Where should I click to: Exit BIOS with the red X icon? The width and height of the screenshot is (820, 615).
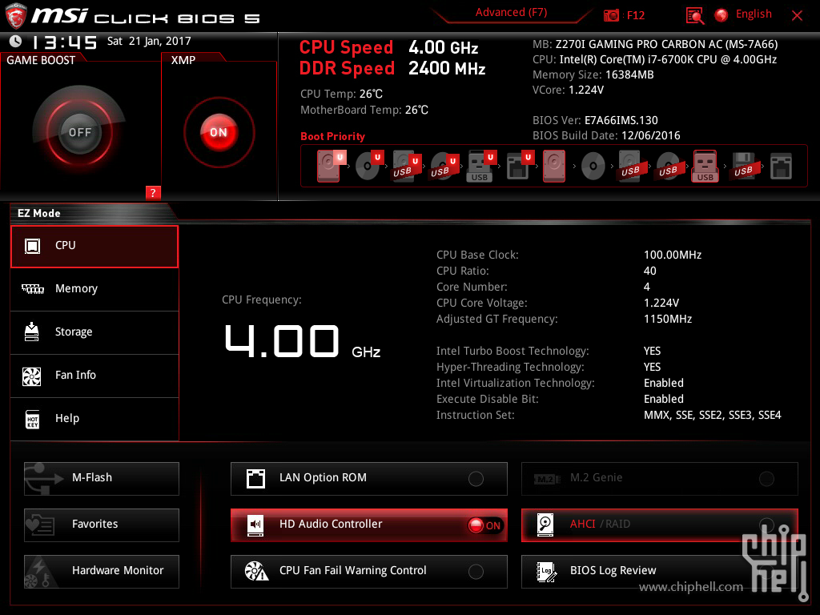[797, 15]
